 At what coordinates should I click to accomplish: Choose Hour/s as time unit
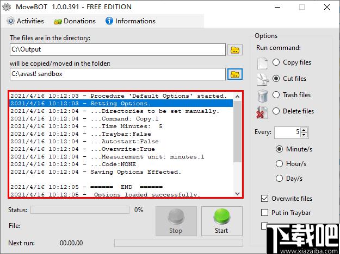click(279, 164)
